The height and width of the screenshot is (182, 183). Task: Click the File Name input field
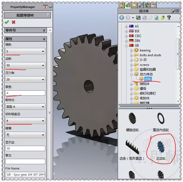pos(25,175)
